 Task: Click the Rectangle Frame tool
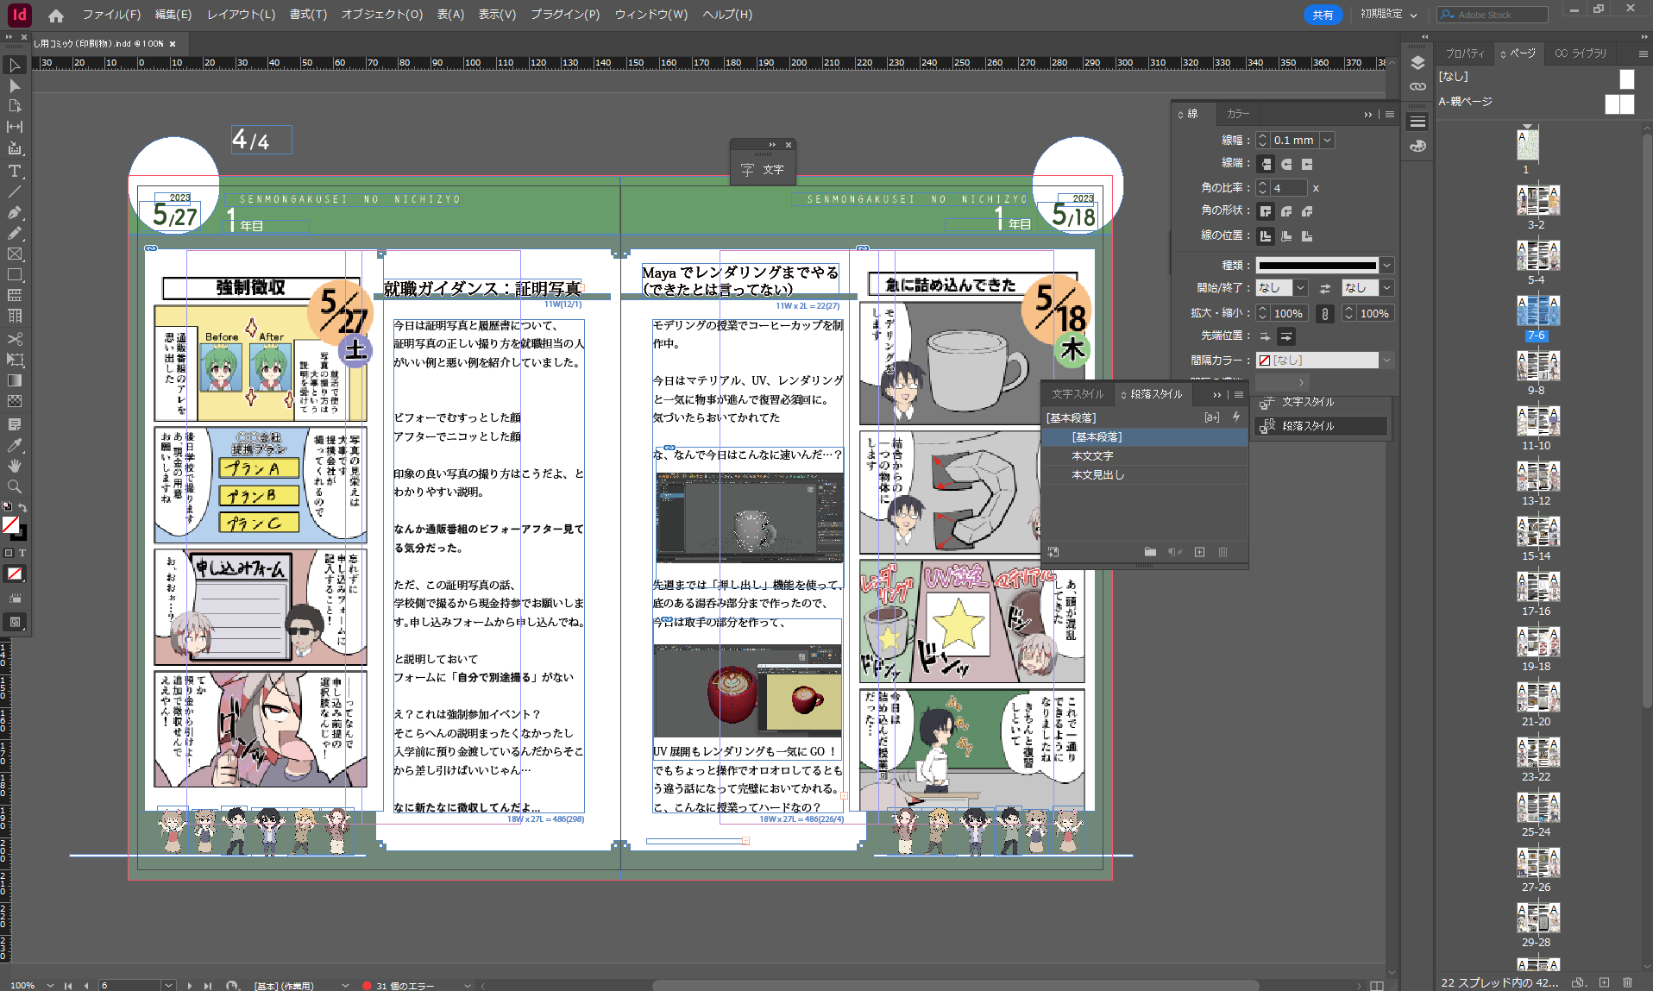pyautogui.click(x=15, y=254)
